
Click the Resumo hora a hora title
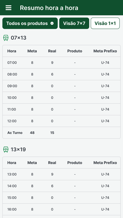[x=49, y=8]
